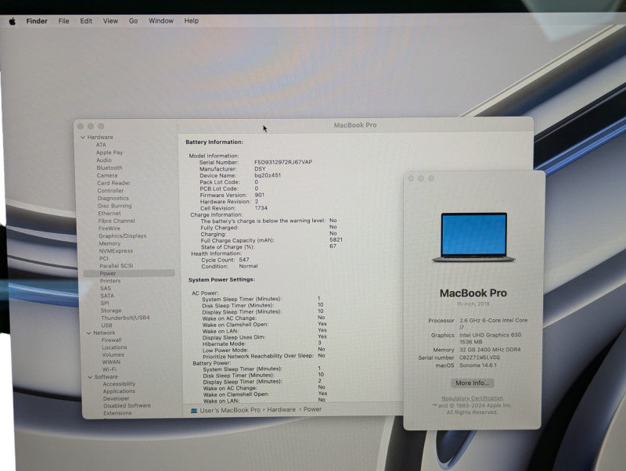Collapse the Hardware section in sidebar
The height and width of the screenshot is (471, 626).
pyautogui.click(x=83, y=137)
